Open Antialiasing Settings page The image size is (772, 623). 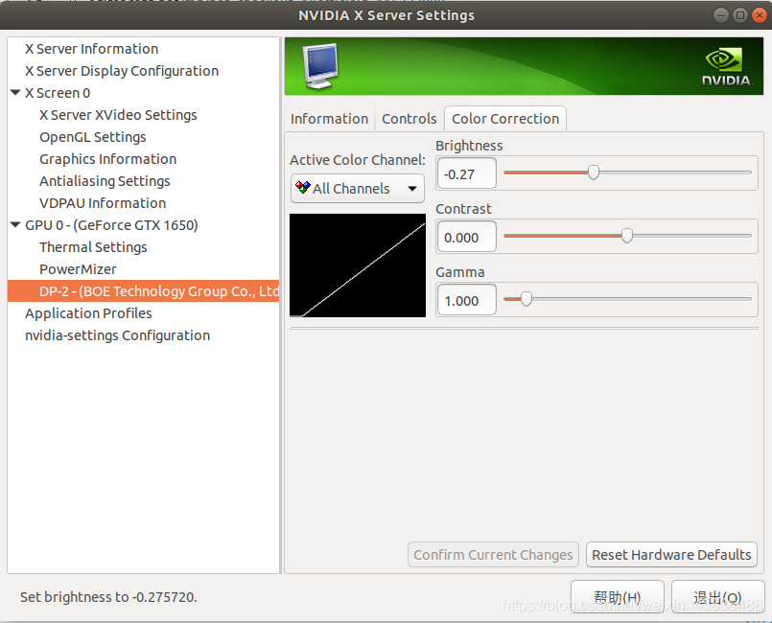click(x=105, y=181)
